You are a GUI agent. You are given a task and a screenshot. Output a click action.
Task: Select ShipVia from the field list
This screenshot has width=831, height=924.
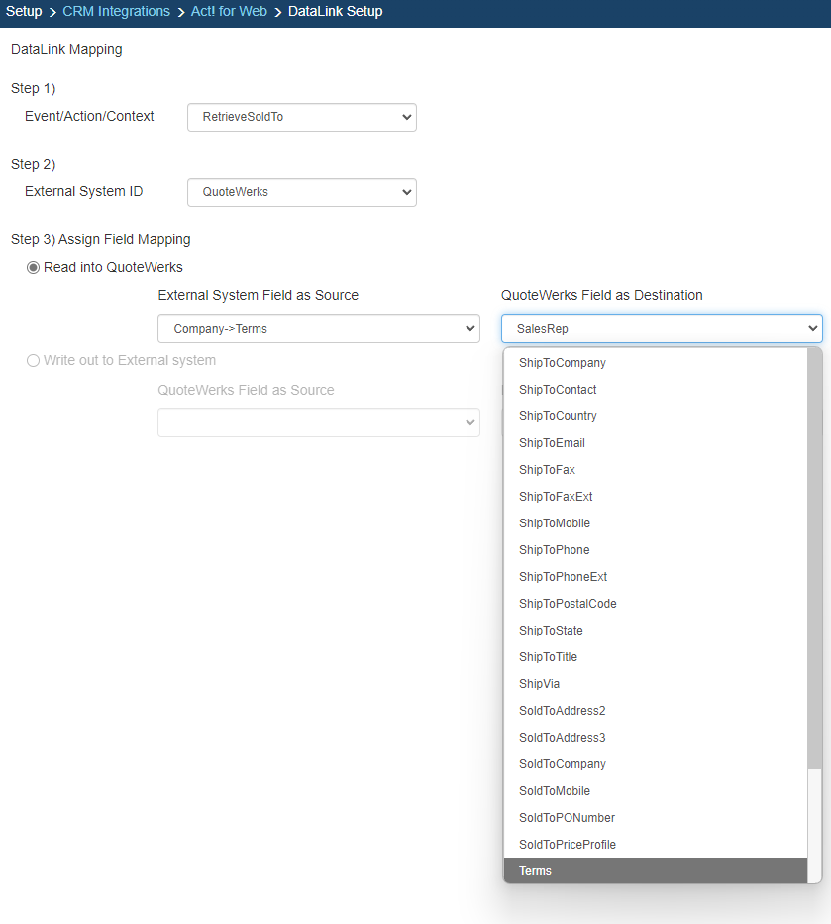click(539, 684)
